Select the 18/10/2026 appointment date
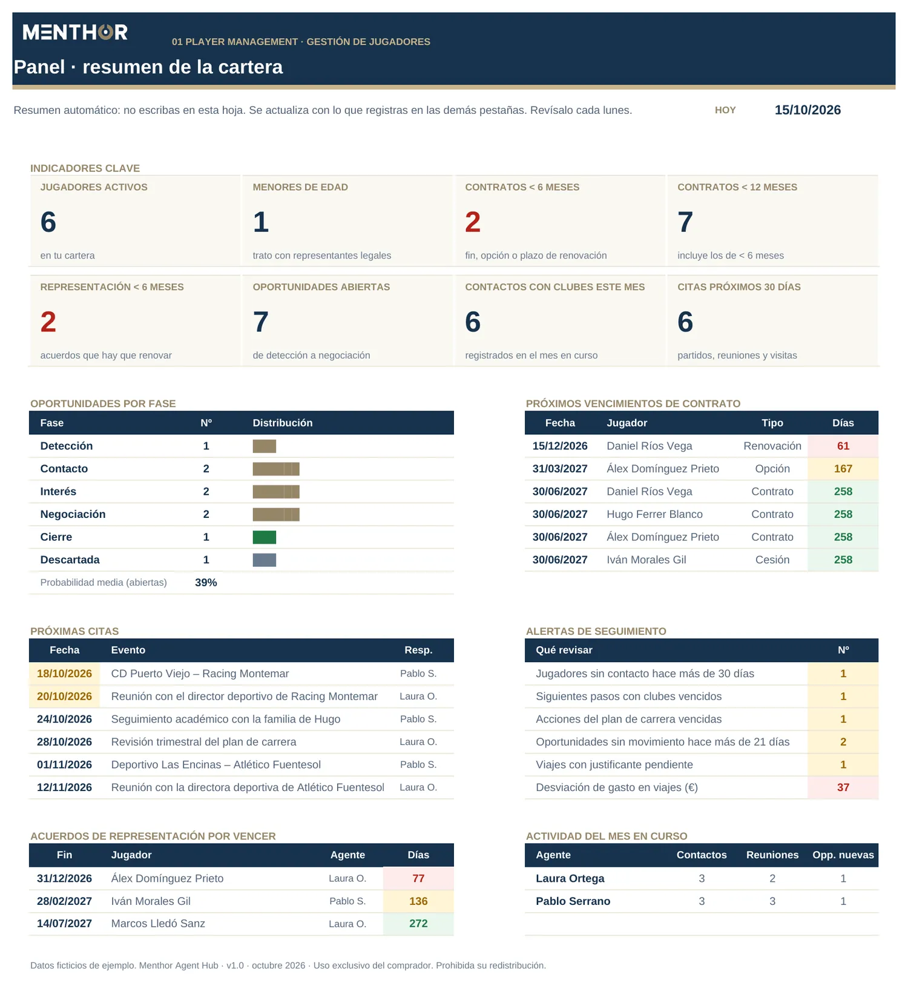Image resolution: width=908 pixels, height=983 pixels. point(65,674)
